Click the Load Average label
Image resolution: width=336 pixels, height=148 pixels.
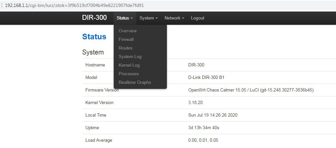(x=99, y=140)
